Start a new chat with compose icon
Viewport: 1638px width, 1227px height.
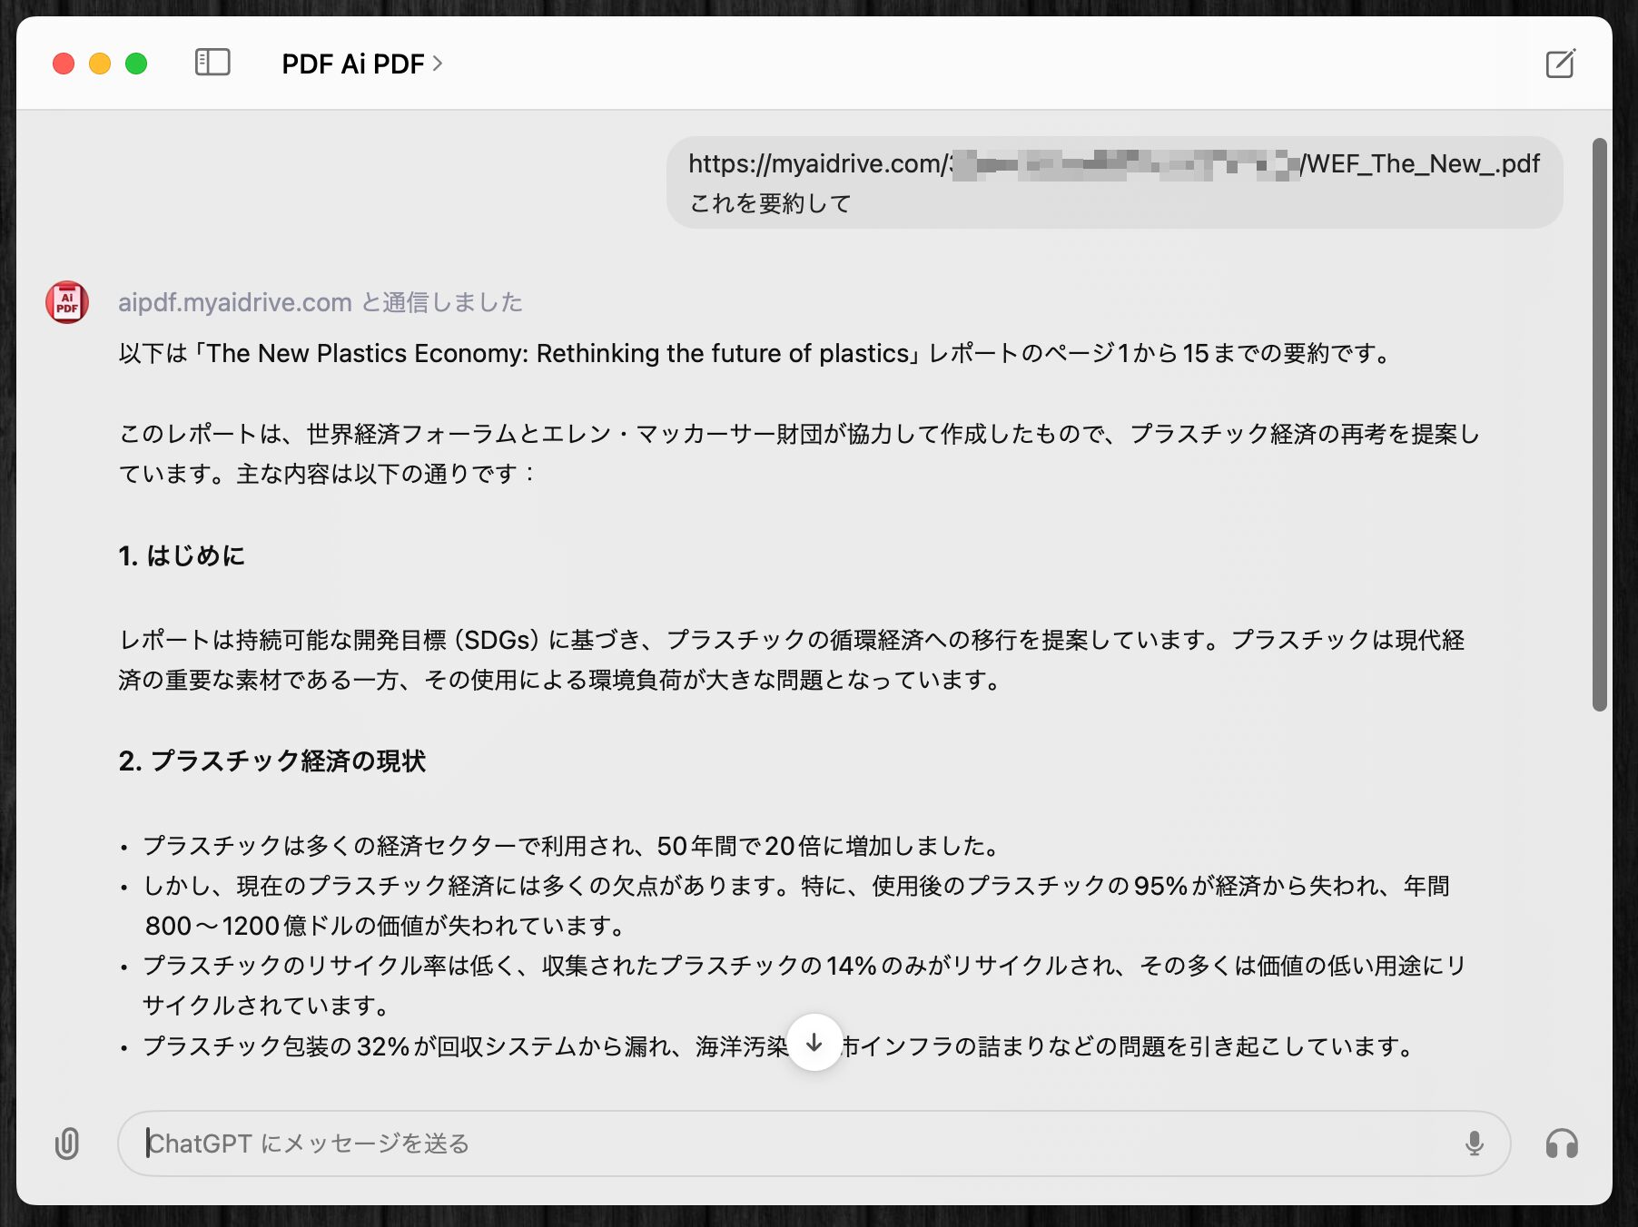(1560, 64)
